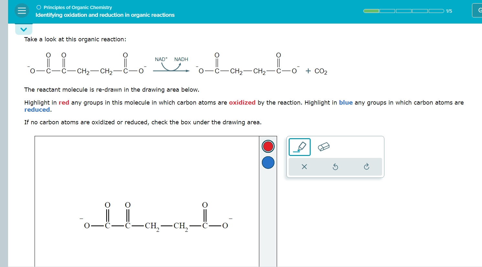Viewport: 482px width, 267px height.
Task: Toggle the red highlight color
Action: click(x=268, y=146)
